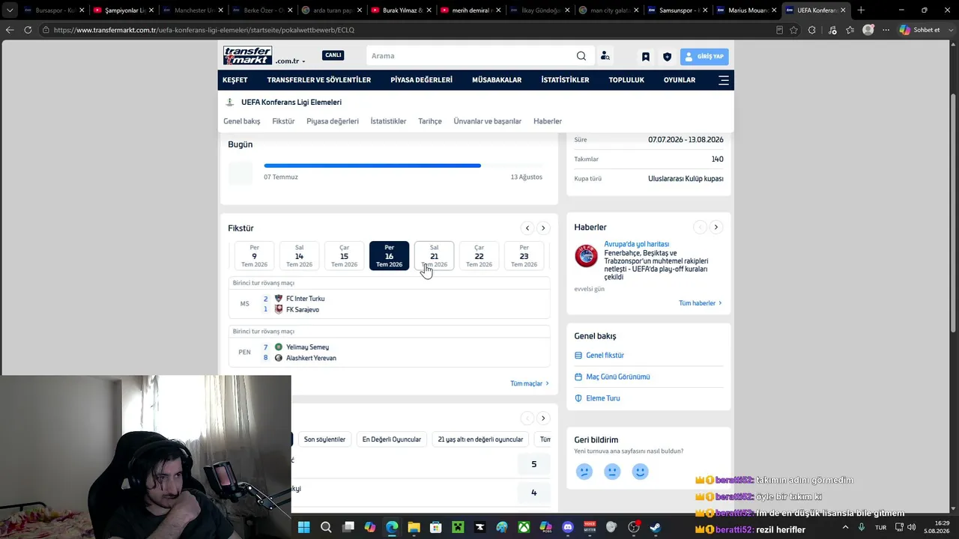This screenshot has height=539, width=959.
Task: Open the PİYASA DEĞERLERİ menu
Action: point(422,80)
